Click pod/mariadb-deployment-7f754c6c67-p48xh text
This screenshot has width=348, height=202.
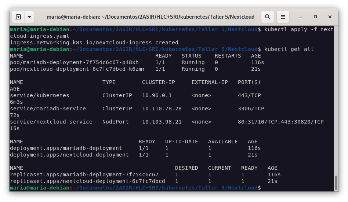[74, 63]
